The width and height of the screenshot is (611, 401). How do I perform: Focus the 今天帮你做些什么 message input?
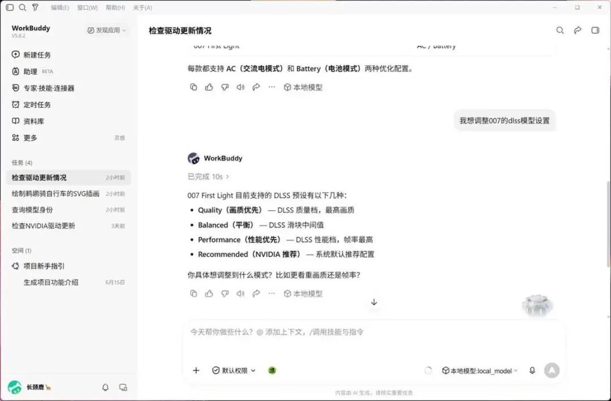[374, 332]
